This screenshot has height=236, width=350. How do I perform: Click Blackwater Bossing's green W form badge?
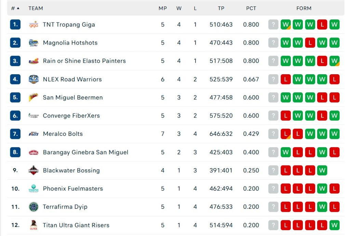(x=322, y=170)
